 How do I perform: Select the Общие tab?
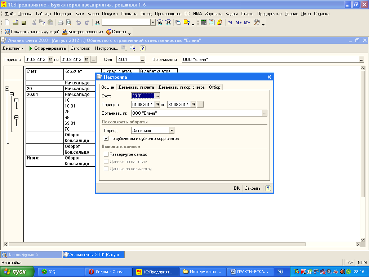click(x=107, y=87)
